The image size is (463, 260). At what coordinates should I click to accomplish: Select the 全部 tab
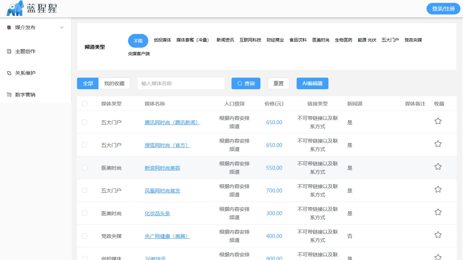click(x=88, y=83)
